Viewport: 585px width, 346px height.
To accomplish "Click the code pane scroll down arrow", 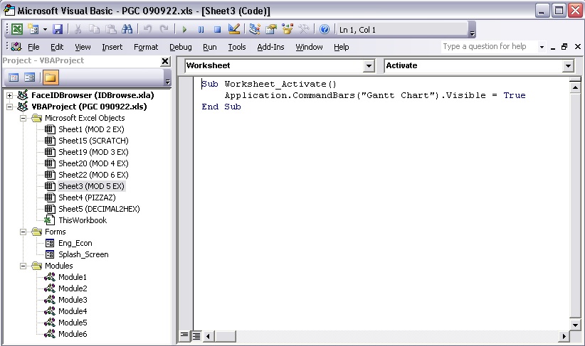I will 575,325.
